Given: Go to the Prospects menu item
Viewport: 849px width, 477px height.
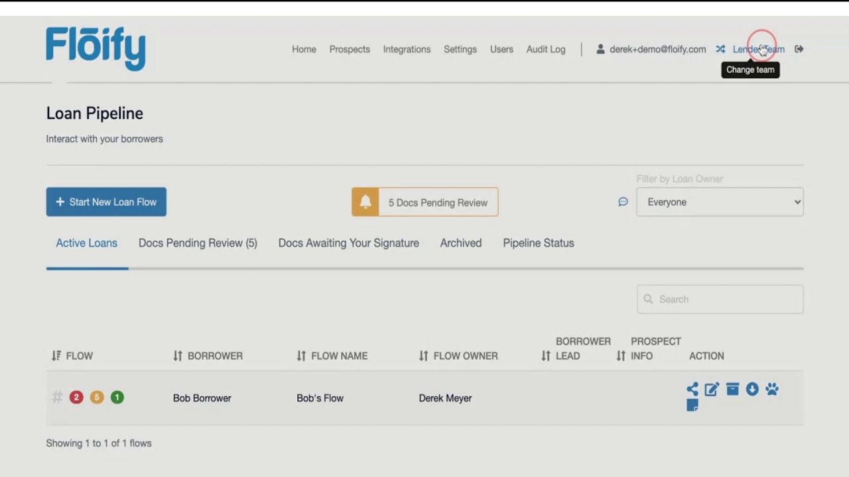Looking at the screenshot, I should tap(350, 49).
